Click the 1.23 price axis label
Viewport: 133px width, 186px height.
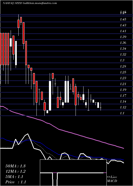click(123, 78)
